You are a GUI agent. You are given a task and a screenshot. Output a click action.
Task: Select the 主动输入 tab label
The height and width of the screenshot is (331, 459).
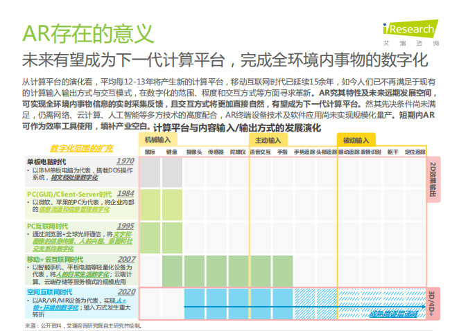268,141
